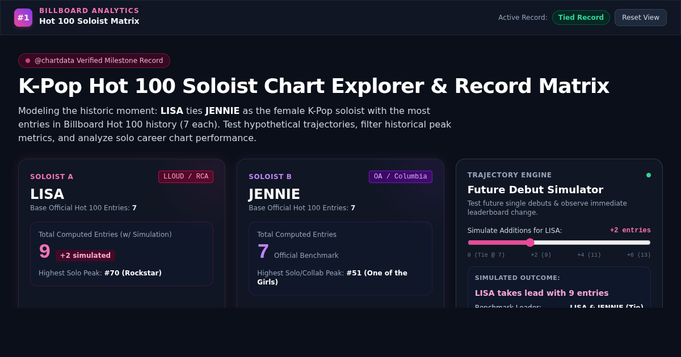Click the OA / Columbia label tag
Image resolution: width=681 pixels, height=357 pixels.
pyautogui.click(x=400, y=177)
